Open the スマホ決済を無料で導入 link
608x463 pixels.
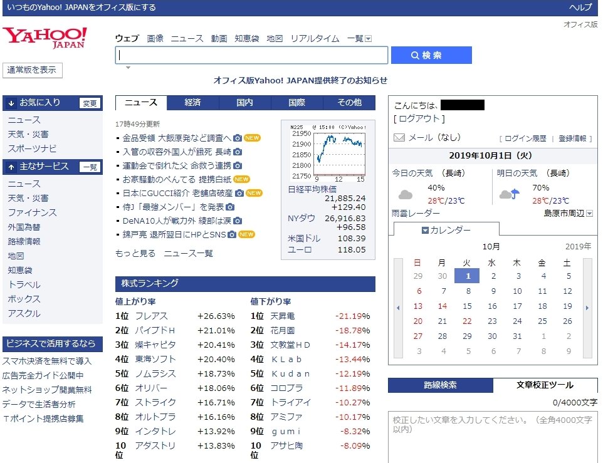point(47,361)
